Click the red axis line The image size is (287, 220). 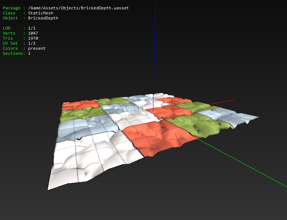point(221,102)
